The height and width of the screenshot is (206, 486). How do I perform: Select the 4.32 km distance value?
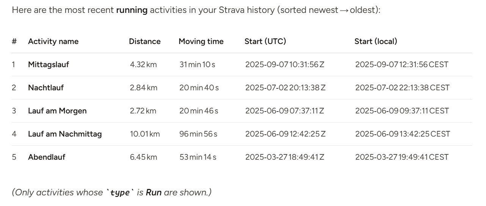[x=143, y=64]
